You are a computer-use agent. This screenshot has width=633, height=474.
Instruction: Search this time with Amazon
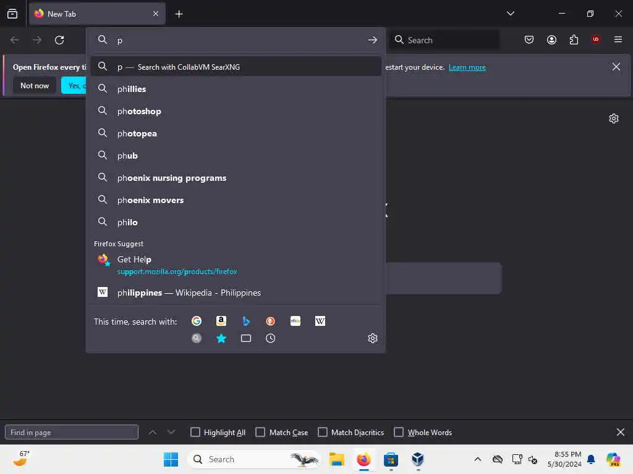(221, 321)
